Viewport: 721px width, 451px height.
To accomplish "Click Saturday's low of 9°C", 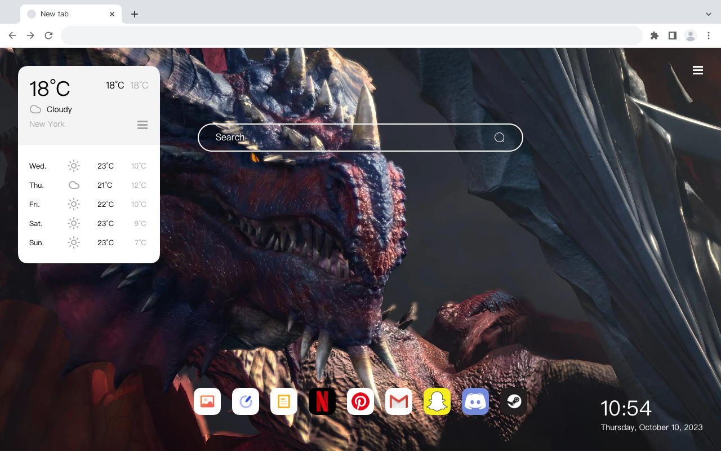I will pos(140,223).
